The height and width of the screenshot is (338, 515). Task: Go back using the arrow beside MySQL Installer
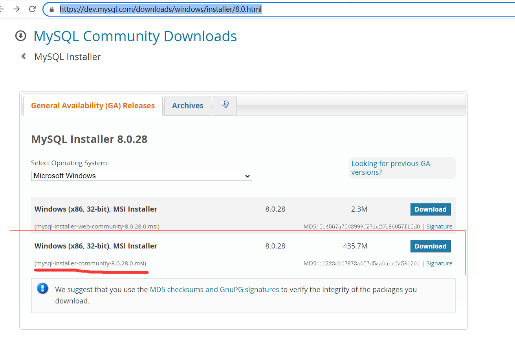(24, 57)
